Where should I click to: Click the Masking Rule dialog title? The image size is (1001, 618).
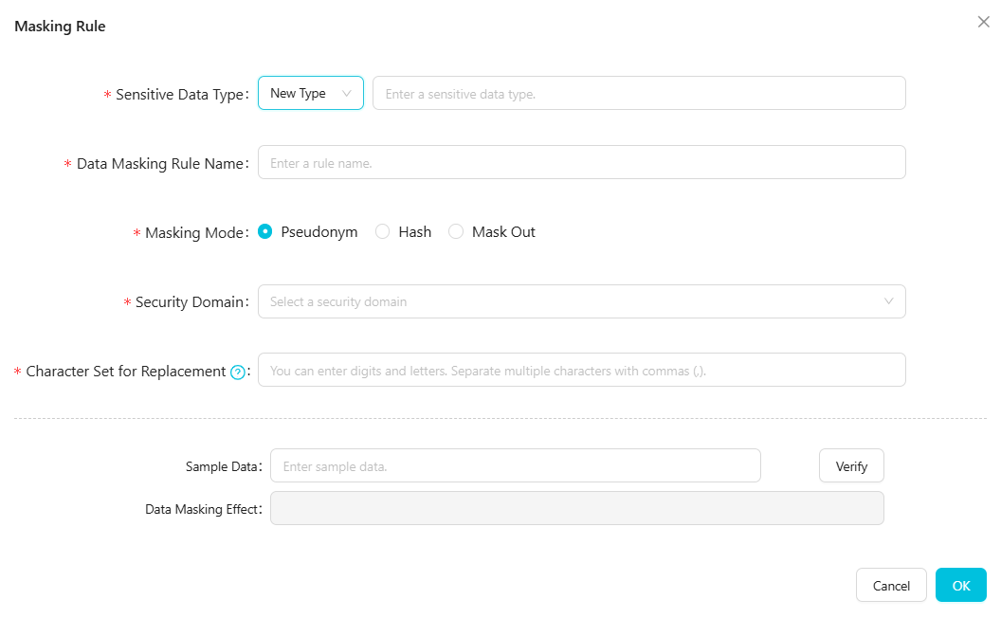point(60,27)
